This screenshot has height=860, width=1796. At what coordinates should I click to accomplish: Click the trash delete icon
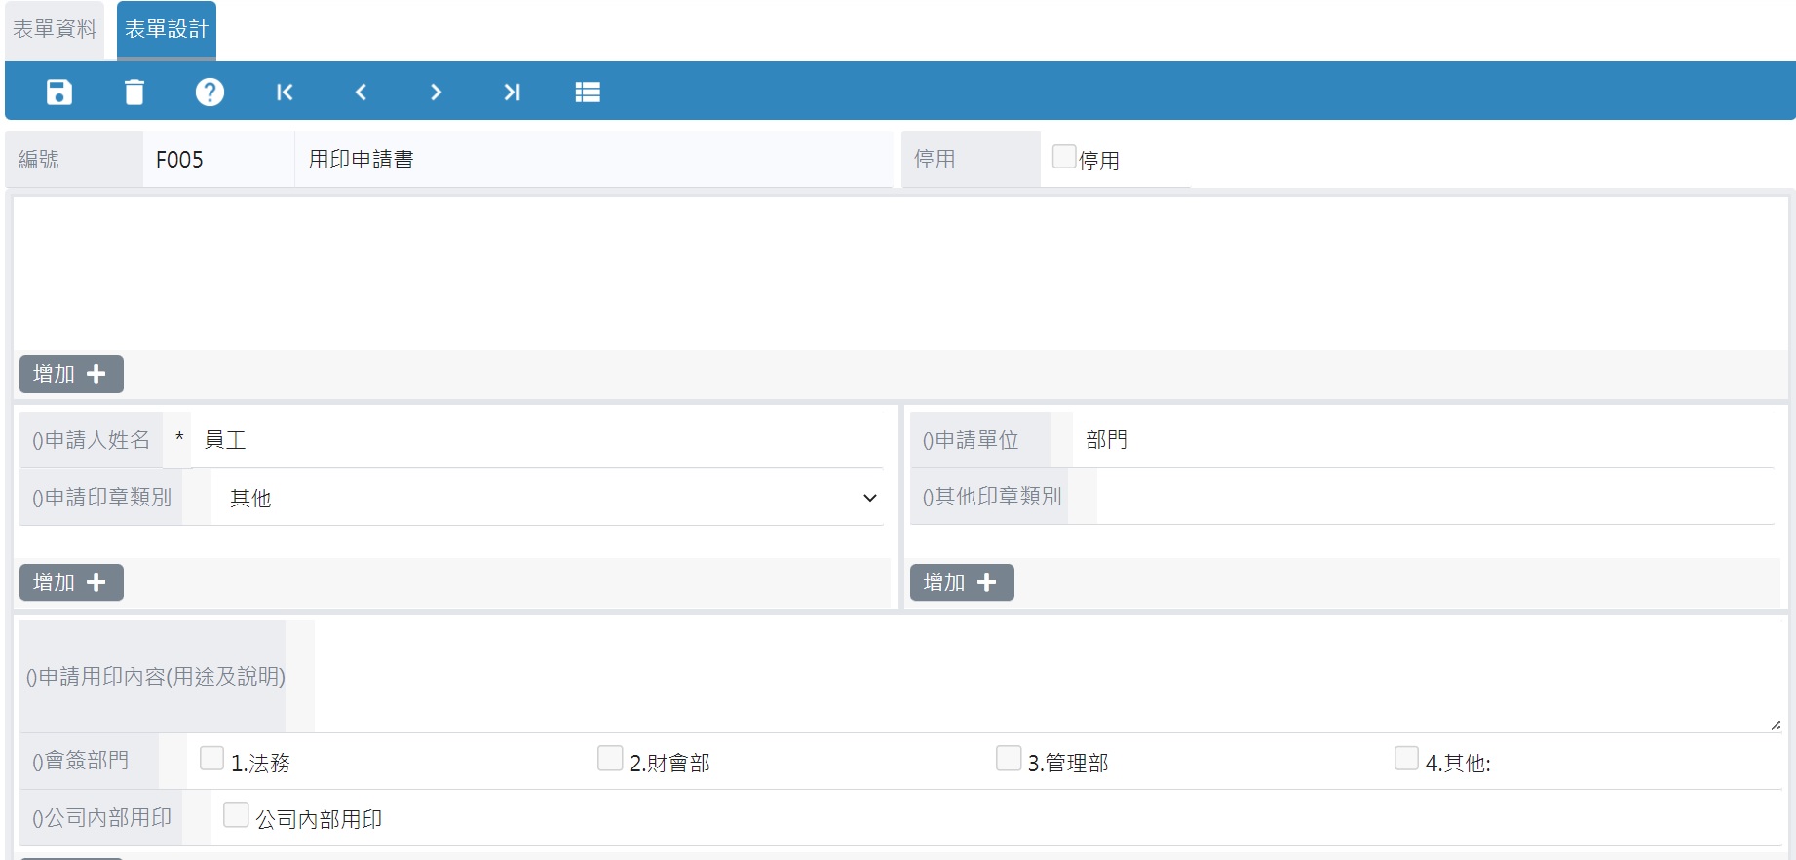134,92
